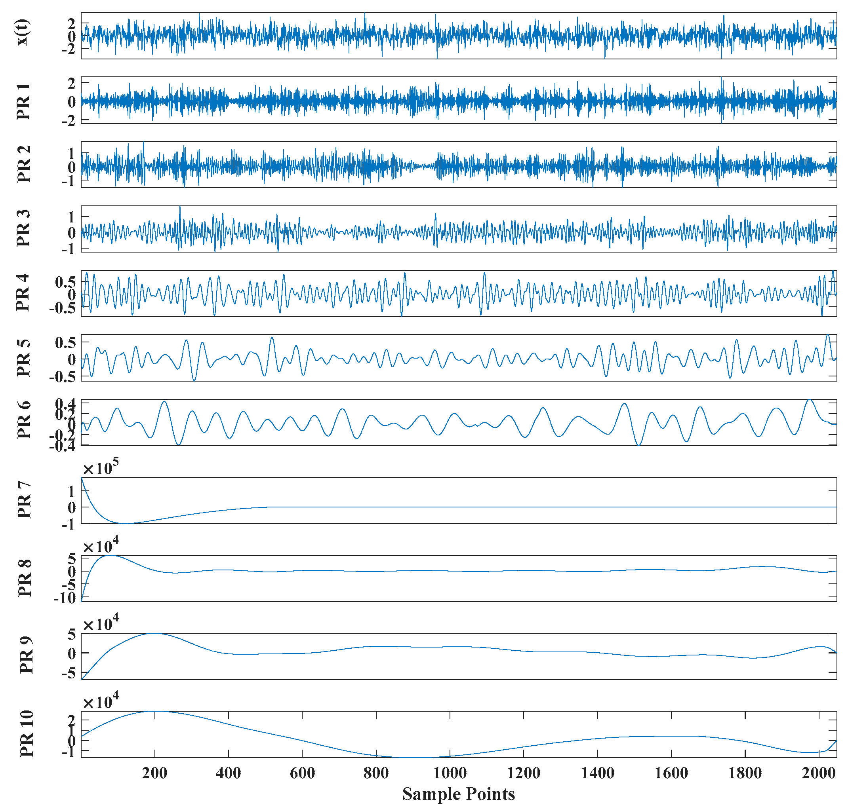Click the PR 5 subplot label
848x811 pixels.
[x=23, y=358]
